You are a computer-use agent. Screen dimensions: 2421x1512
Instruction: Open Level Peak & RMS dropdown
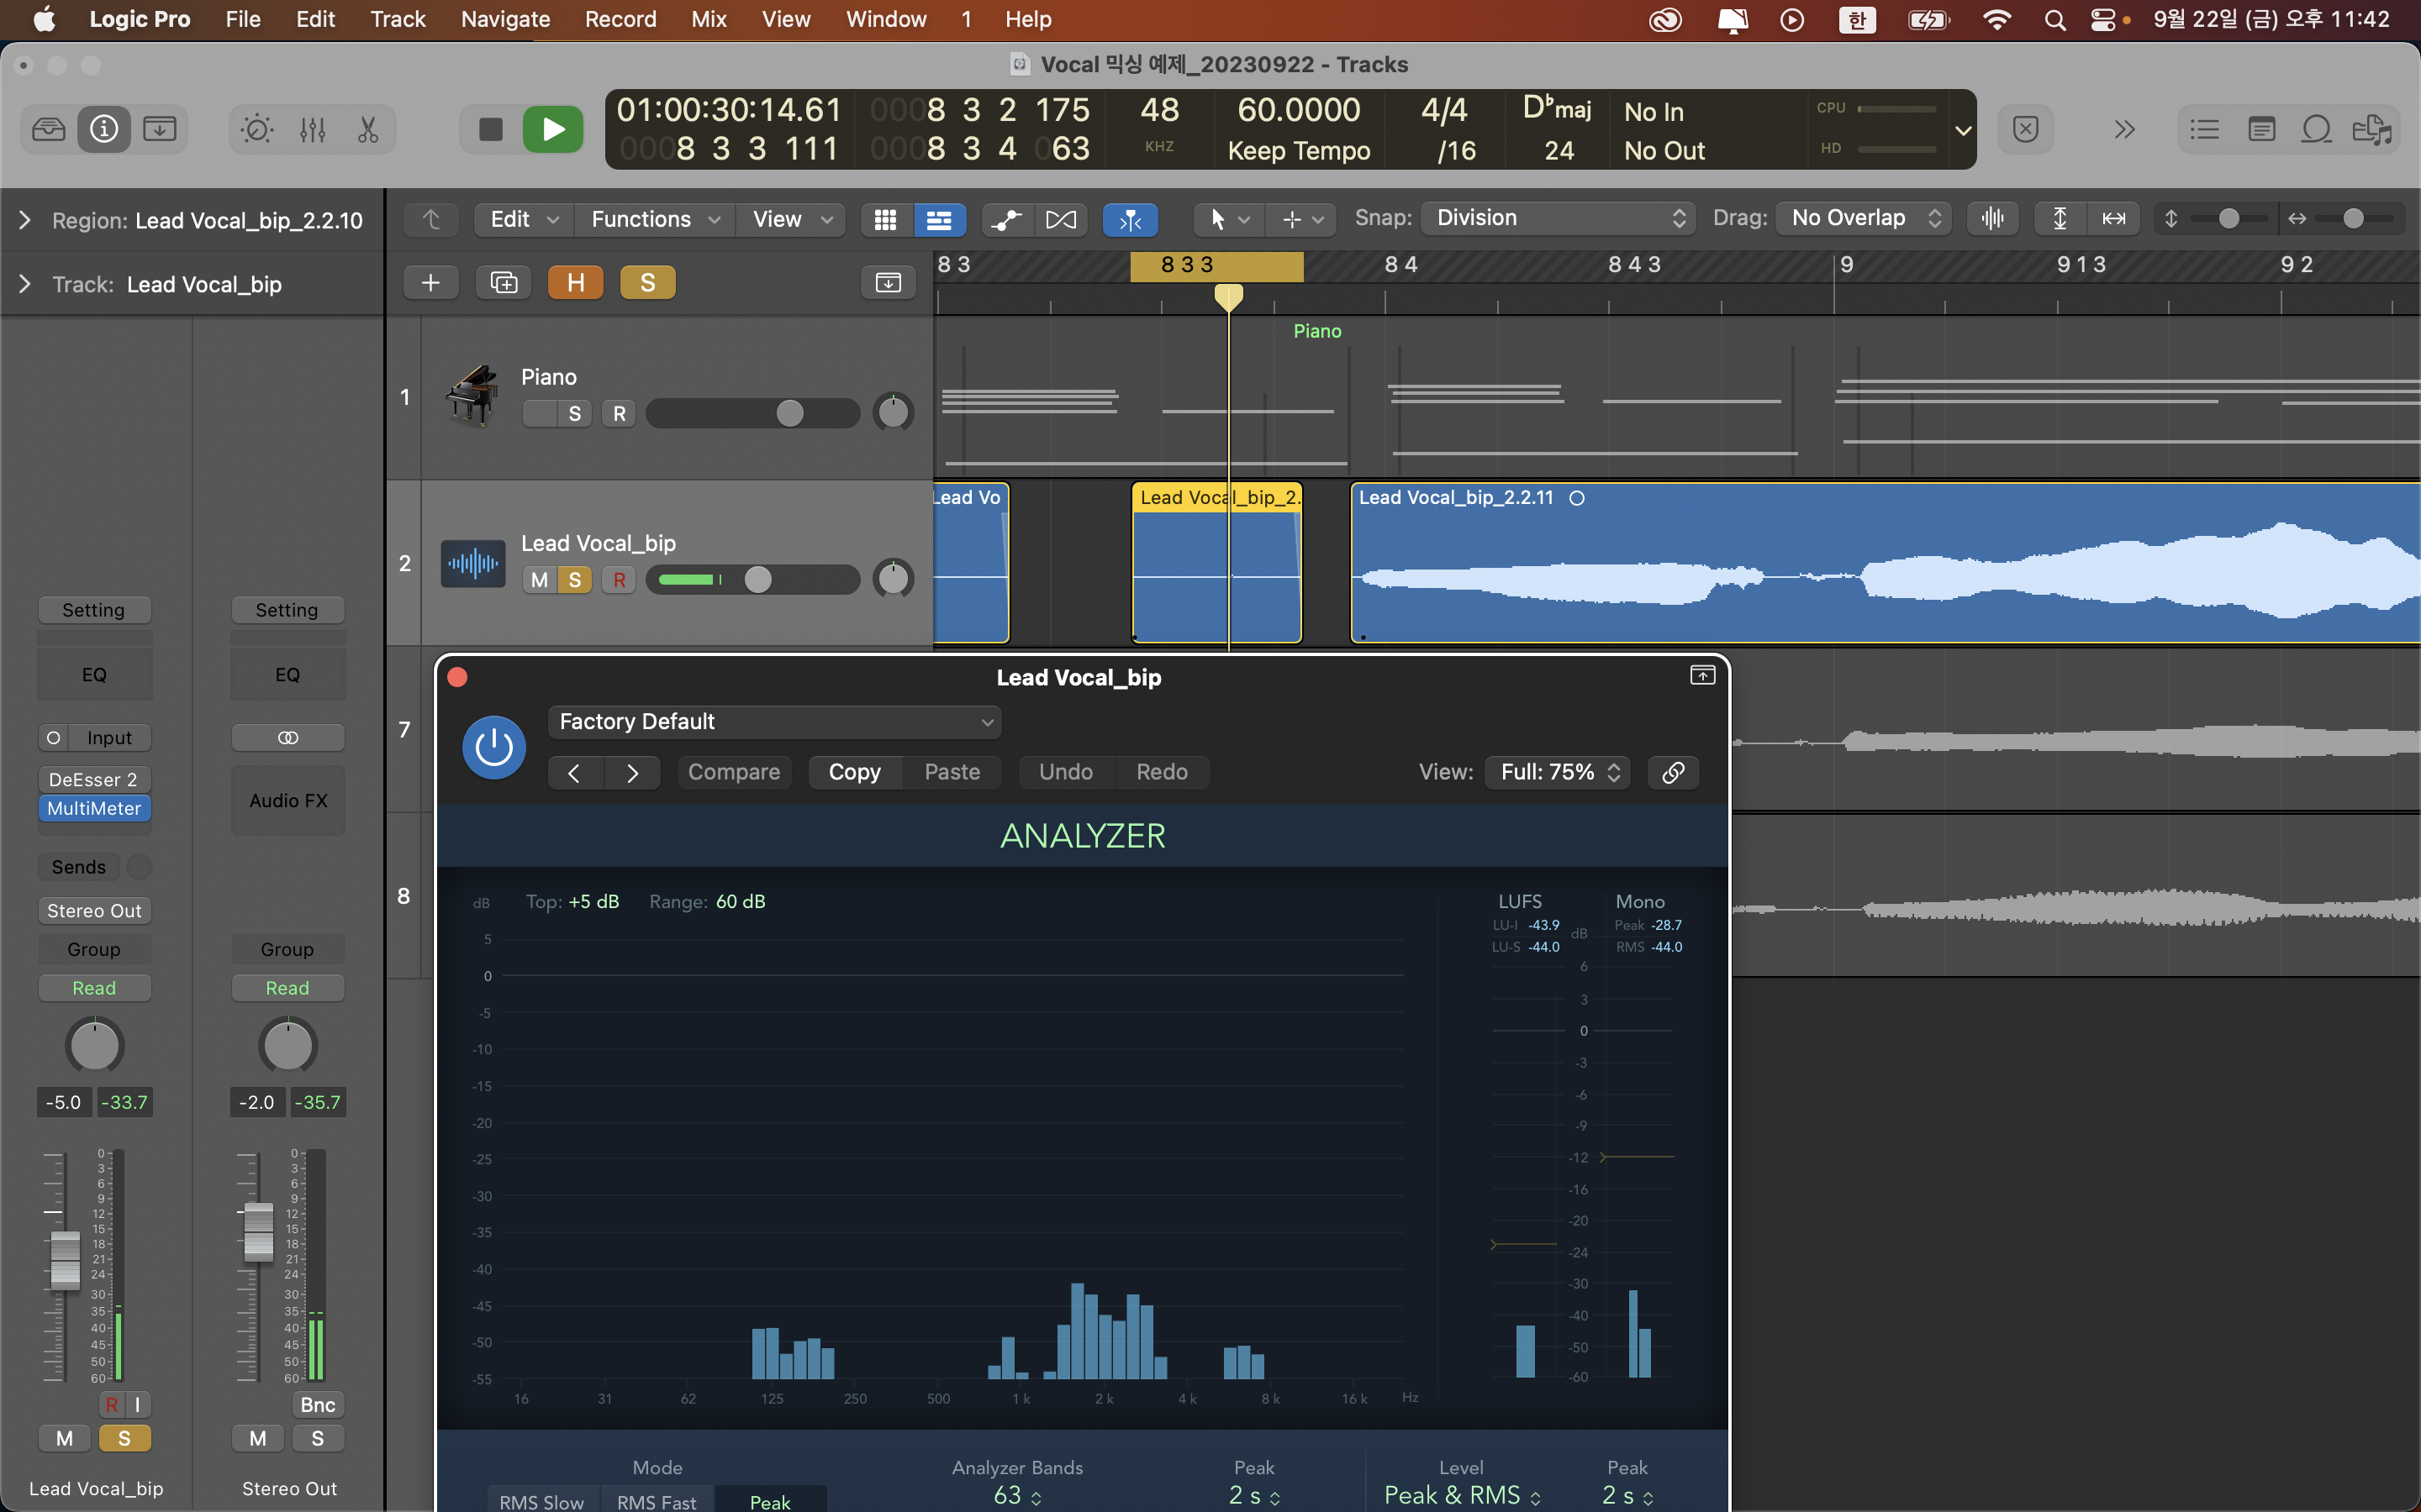[1462, 1495]
